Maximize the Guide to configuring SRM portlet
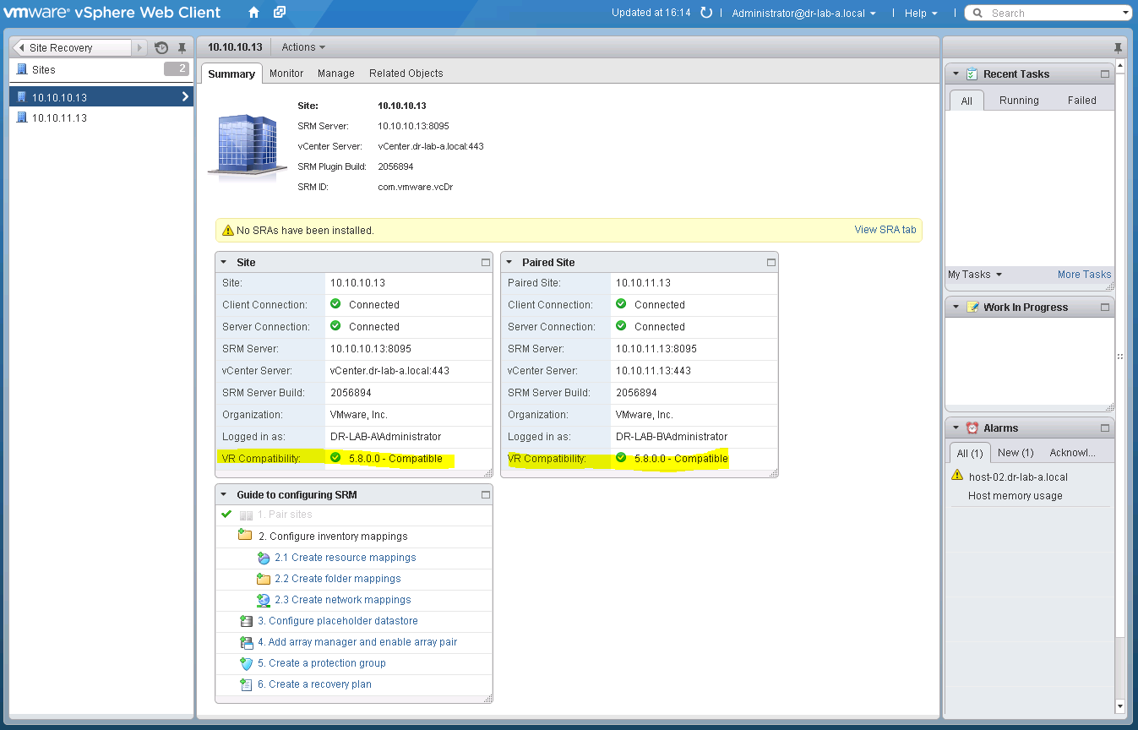 coord(485,495)
